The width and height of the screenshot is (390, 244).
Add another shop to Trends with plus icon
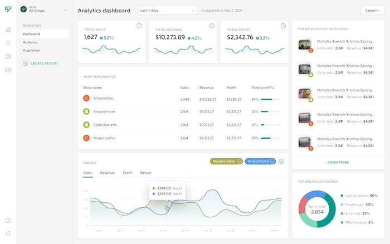[x=281, y=162]
